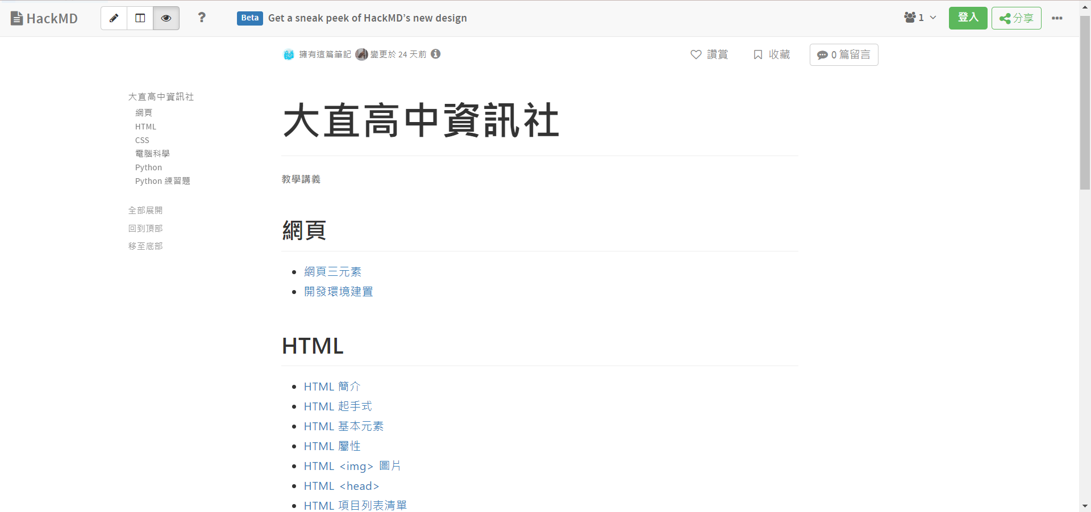
Task: Click the note owner avatar icon
Action: (x=289, y=54)
